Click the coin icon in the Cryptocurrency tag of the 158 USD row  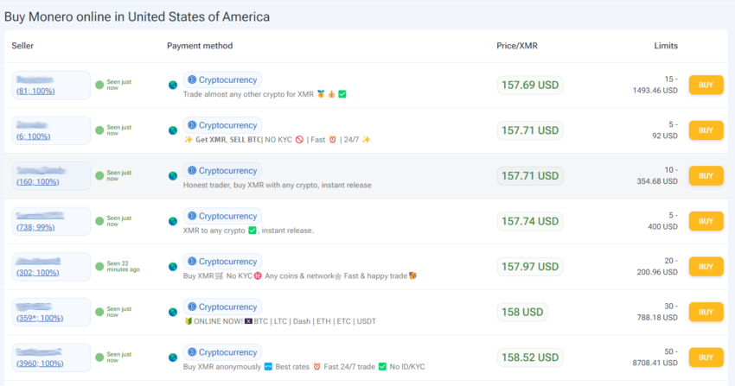pyautogui.click(x=192, y=307)
